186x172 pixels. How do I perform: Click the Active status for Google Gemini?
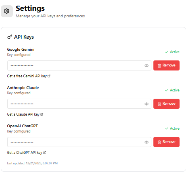click(x=172, y=52)
